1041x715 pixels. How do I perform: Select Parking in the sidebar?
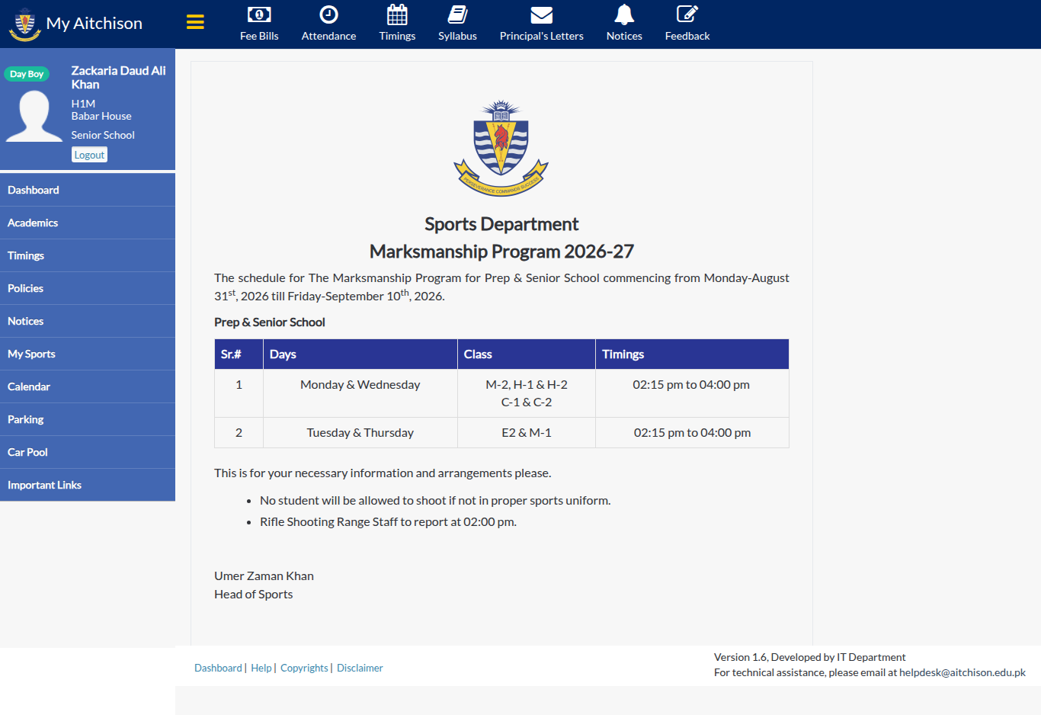point(88,419)
